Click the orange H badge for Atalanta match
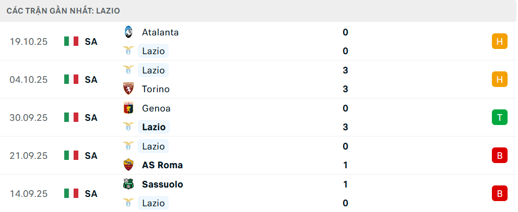This screenshot has width=518, height=212. coord(500,42)
